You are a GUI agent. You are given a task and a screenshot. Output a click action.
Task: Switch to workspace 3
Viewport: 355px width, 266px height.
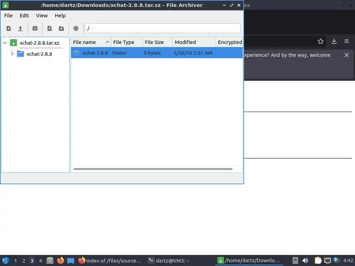(x=32, y=261)
